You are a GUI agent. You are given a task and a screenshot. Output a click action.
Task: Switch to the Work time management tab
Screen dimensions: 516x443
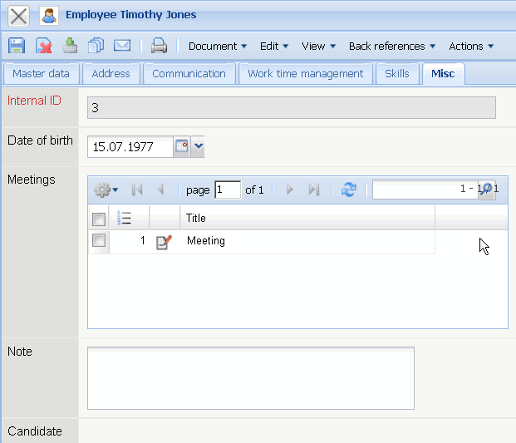[305, 73]
